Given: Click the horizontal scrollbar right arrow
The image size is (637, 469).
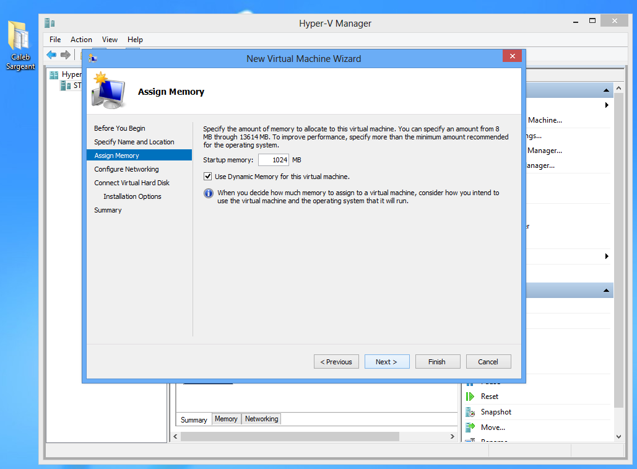Looking at the screenshot, I should tap(452, 437).
